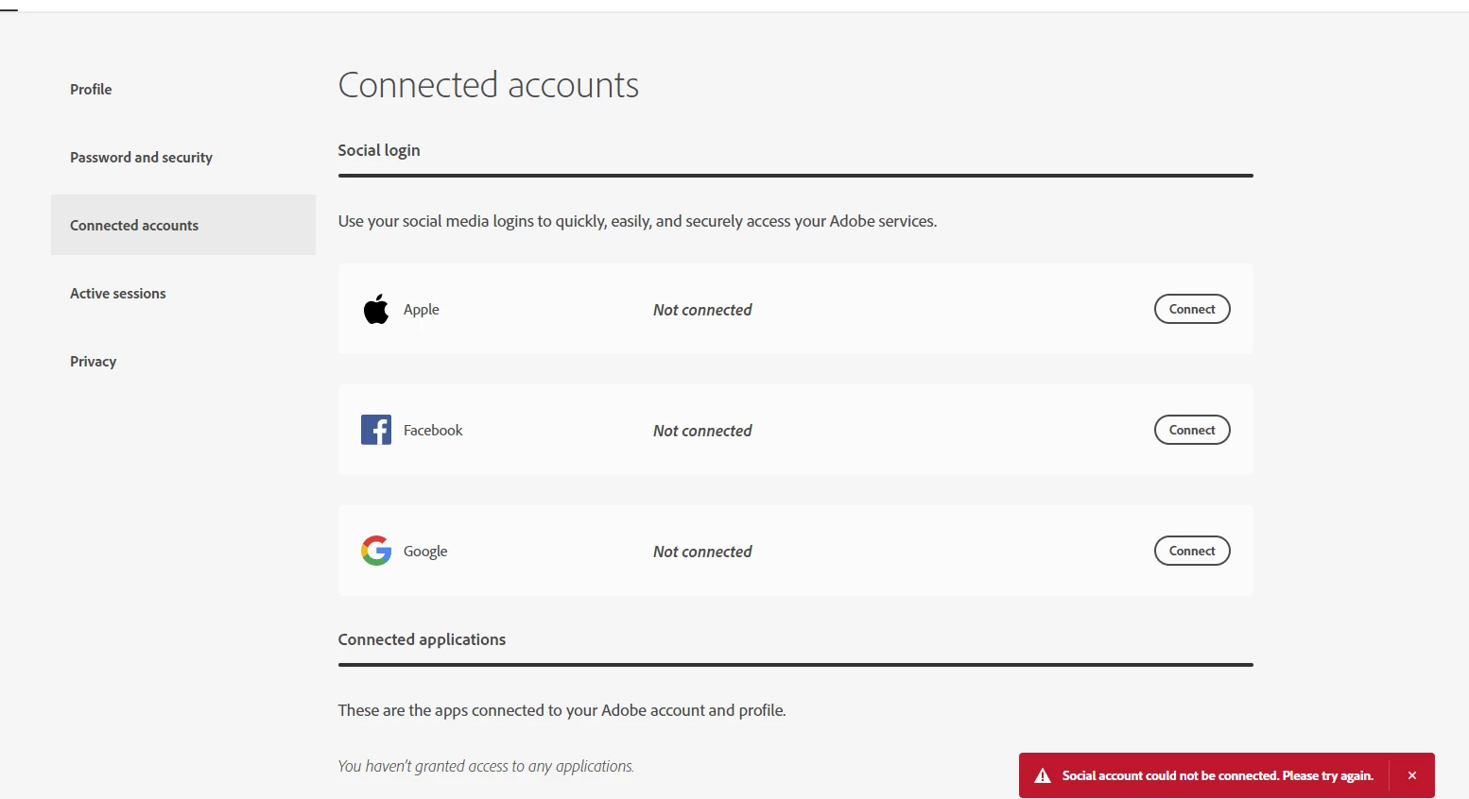Dismiss the error notification with X
The height and width of the screenshot is (799, 1469).
tap(1412, 775)
